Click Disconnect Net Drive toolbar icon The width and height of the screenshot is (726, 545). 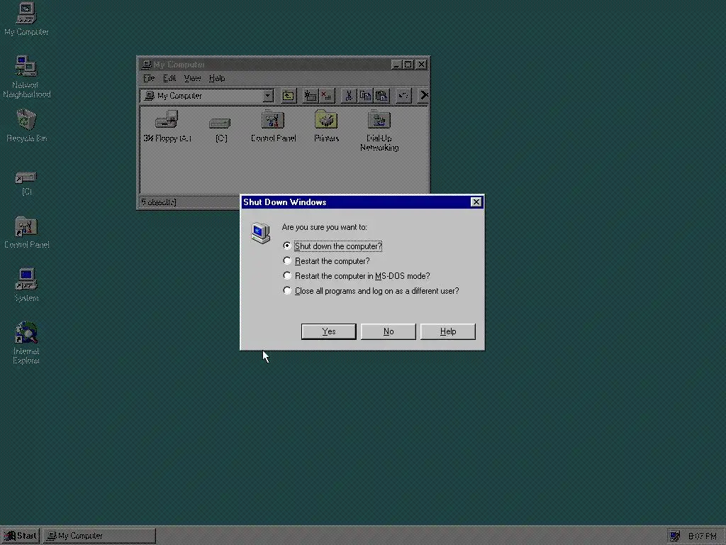click(326, 96)
